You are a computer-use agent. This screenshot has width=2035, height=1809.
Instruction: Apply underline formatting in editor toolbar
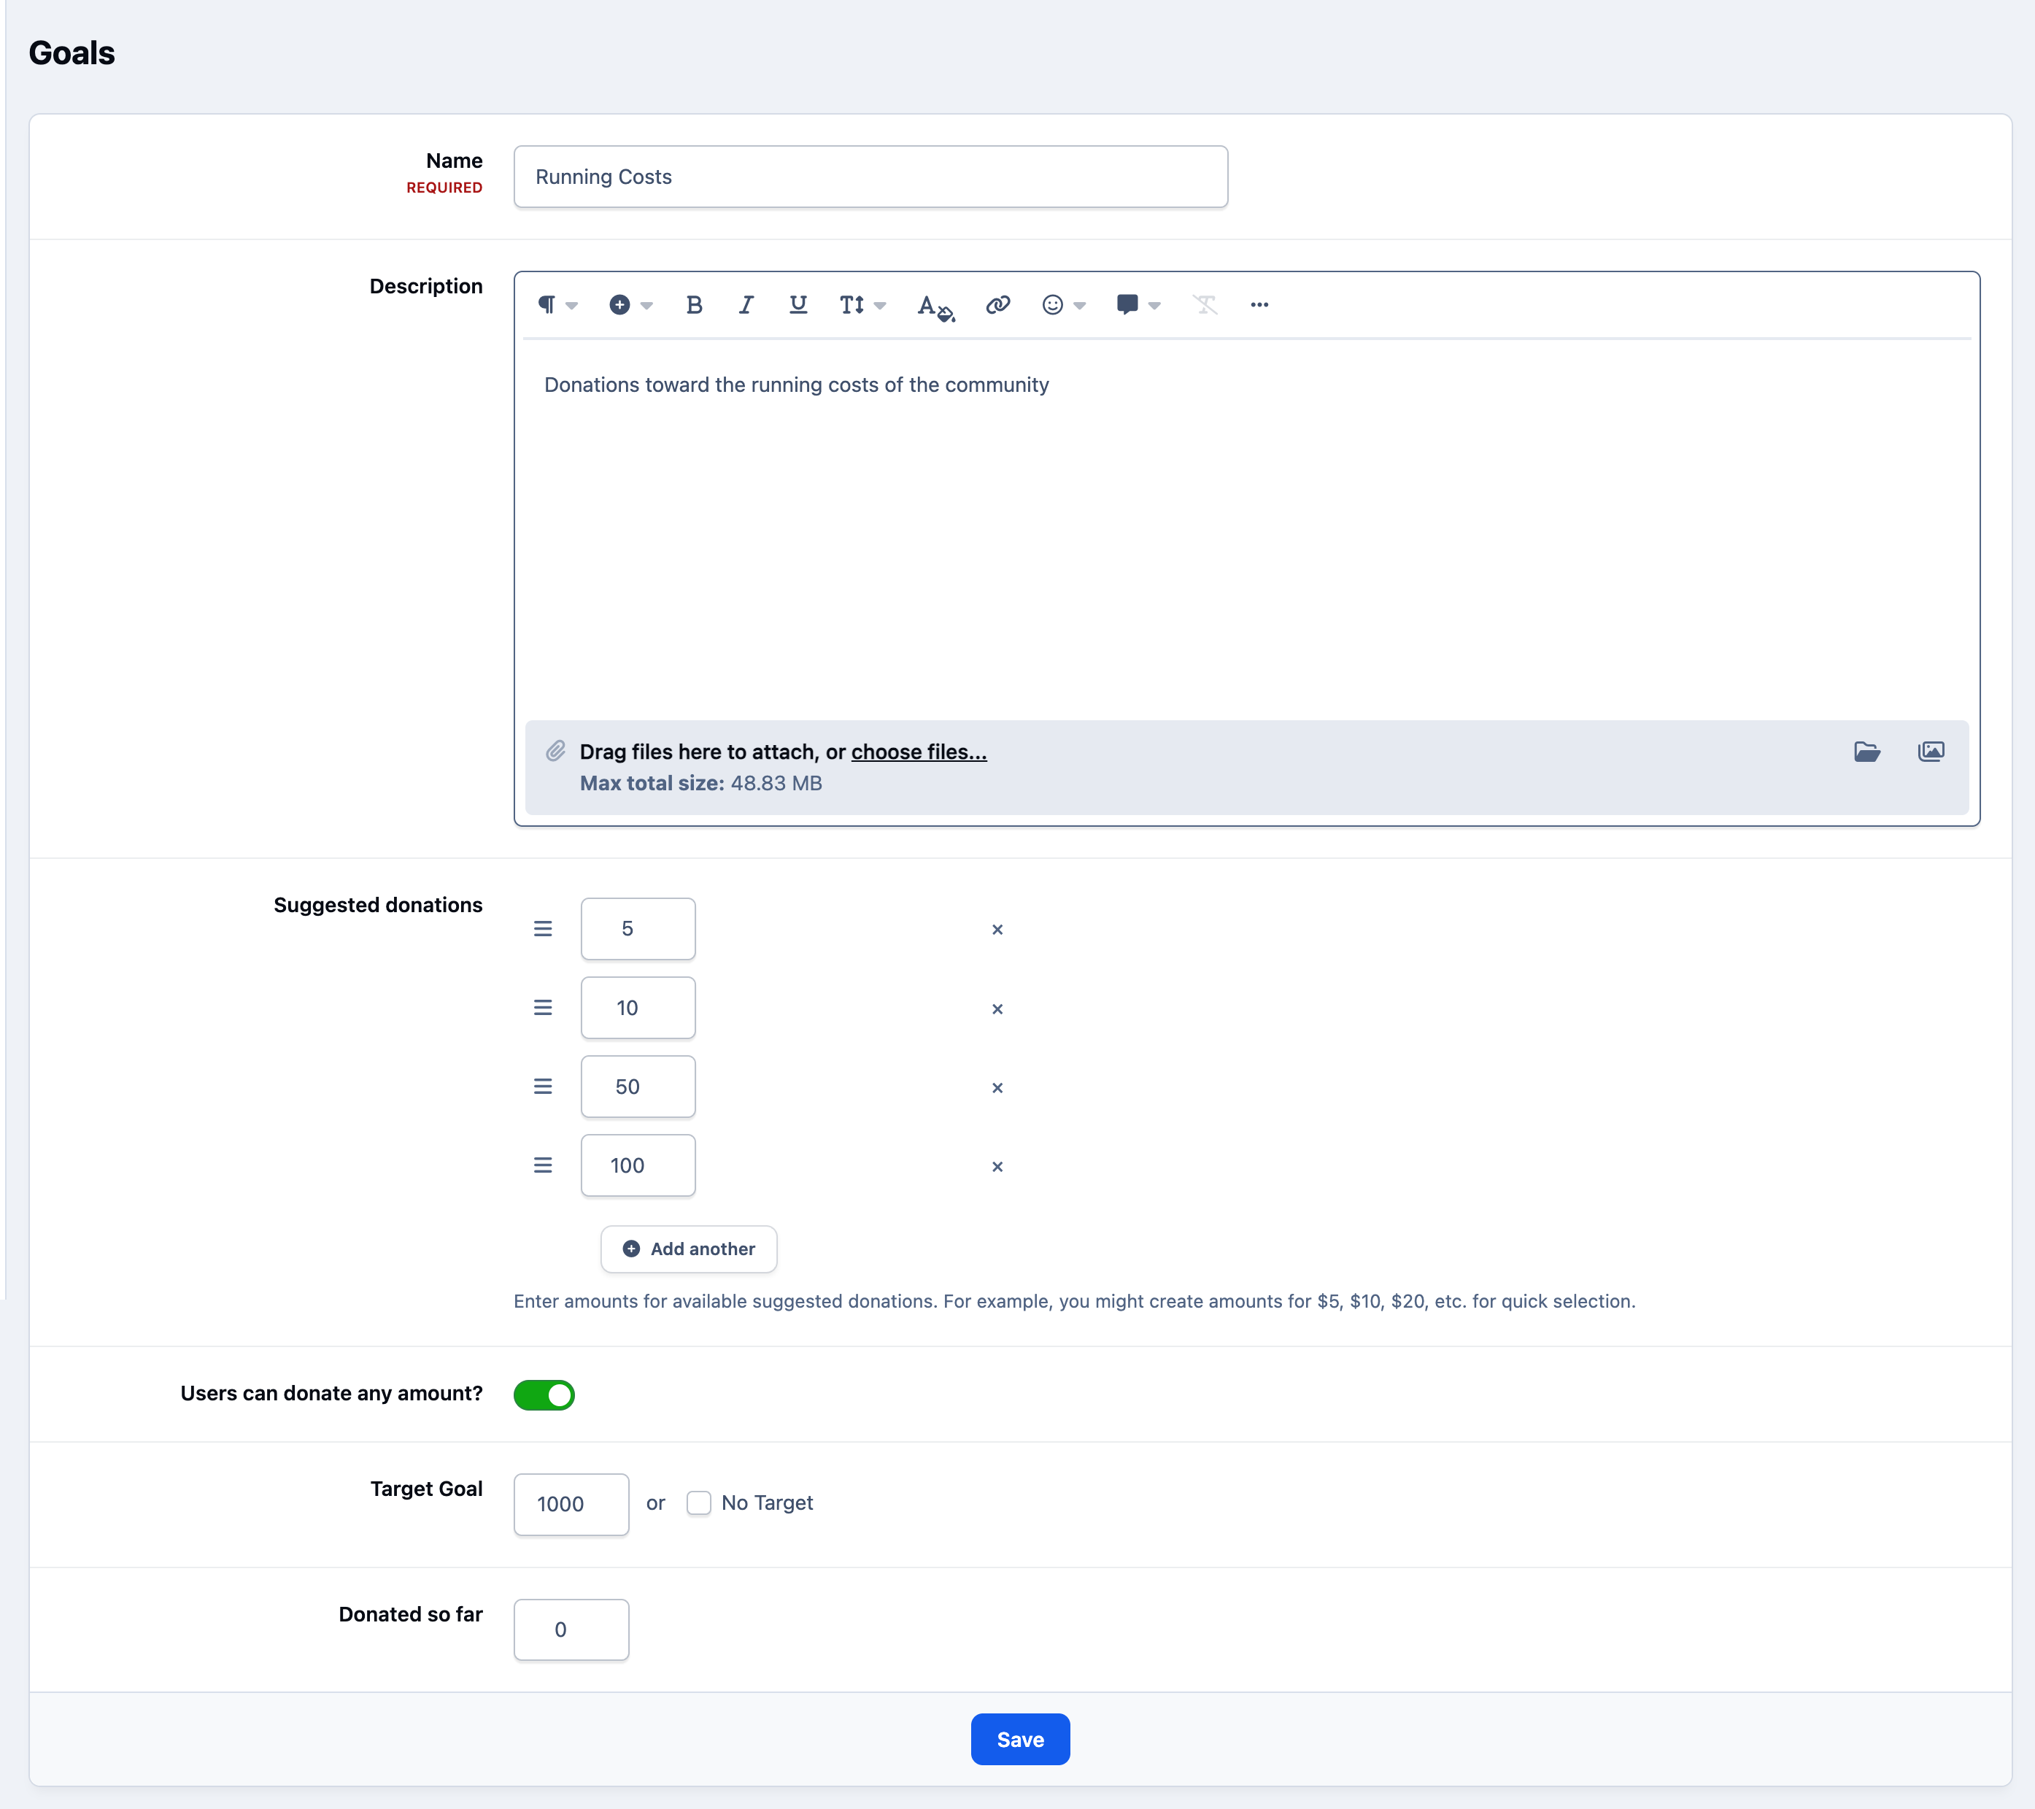[798, 304]
